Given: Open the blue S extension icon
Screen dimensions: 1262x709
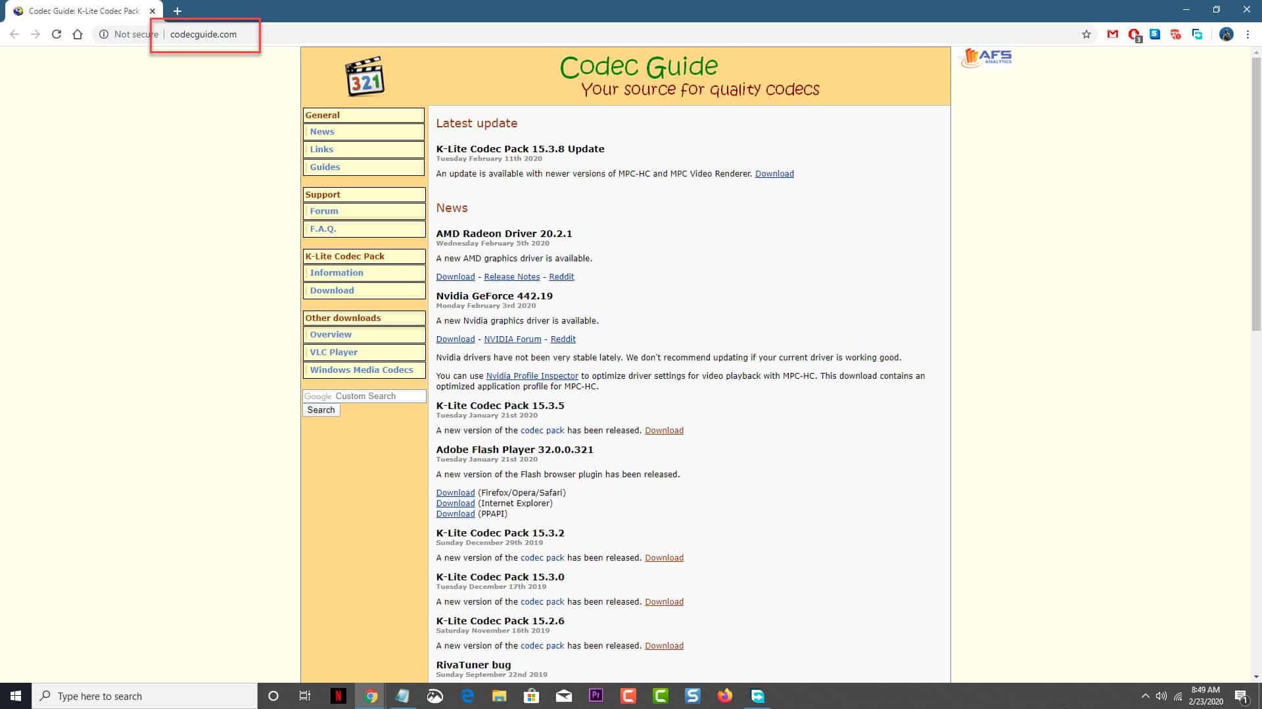Looking at the screenshot, I should (x=1155, y=34).
